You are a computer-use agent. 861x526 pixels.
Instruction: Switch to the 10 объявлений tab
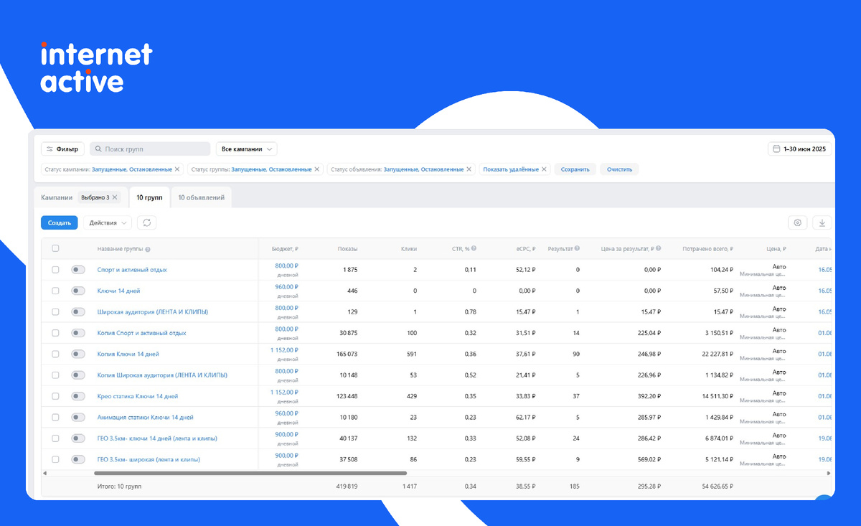(201, 197)
